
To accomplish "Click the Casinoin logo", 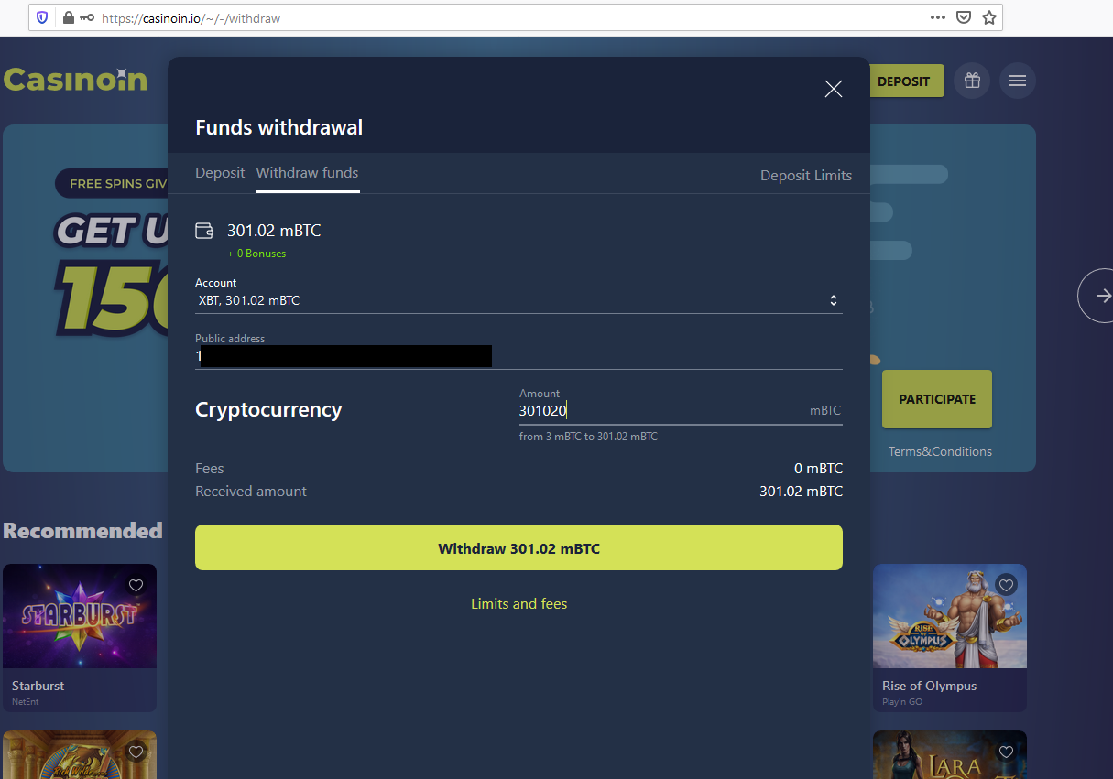I will 75,80.
